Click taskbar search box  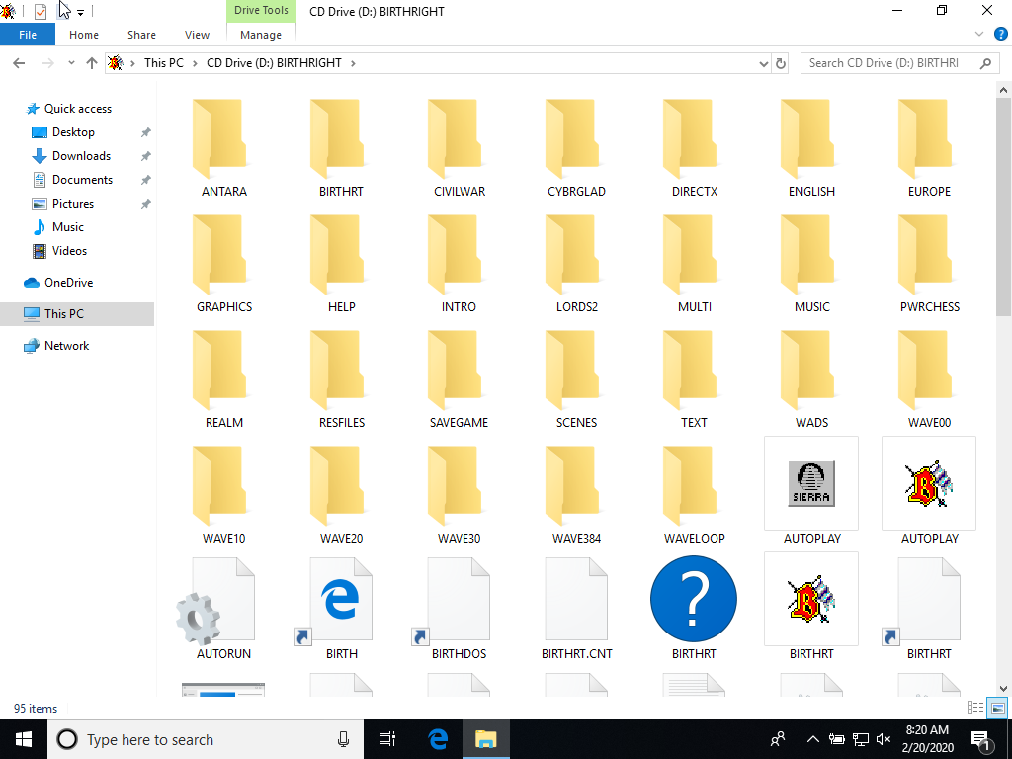[x=206, y=739]
